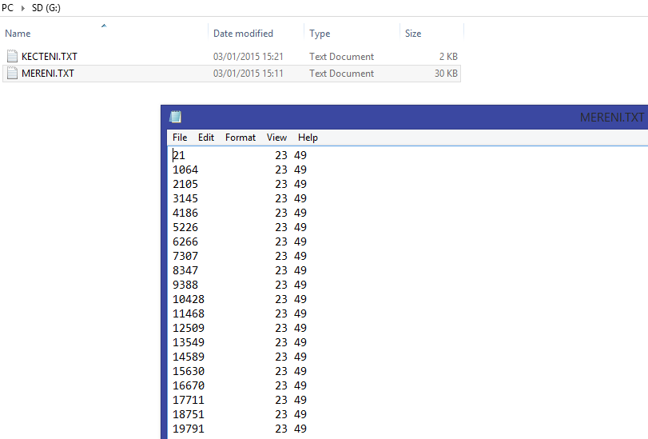
Task: Click the KECTENI.TXT file icon
Action: [x=12, y=57]
